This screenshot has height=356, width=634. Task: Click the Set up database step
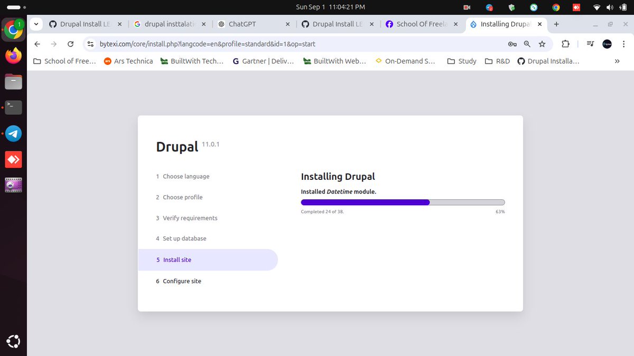[x=181, y=238]
